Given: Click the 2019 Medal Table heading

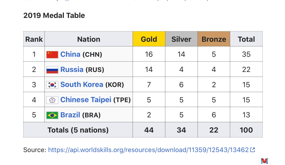Looking at the screenshot, I should pyautogui.click(x=54, y=16).
